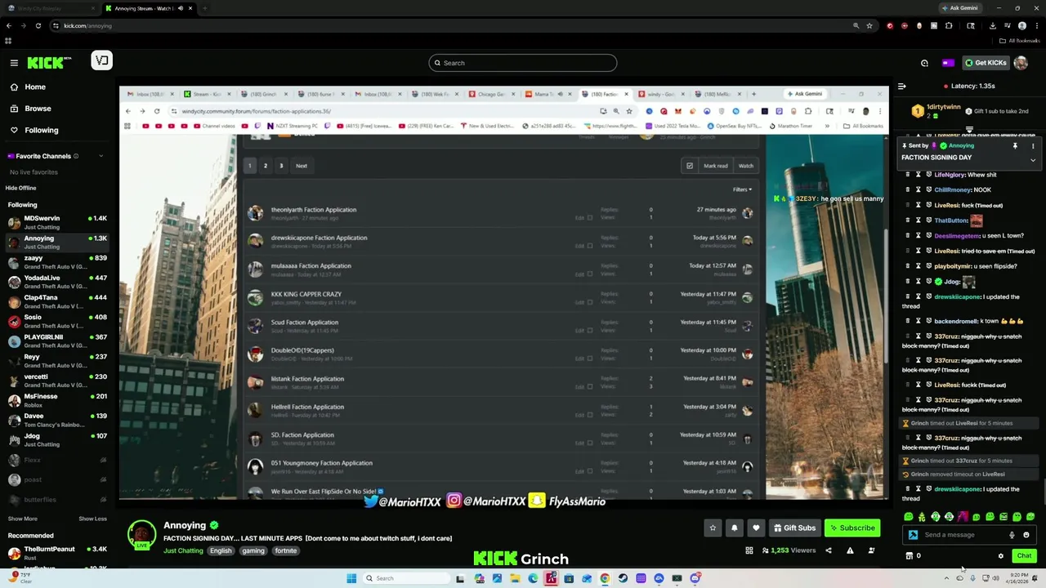1046x588 pixels.
Task: Expand the pinned message chevron
Action: (x=1033, y=160)
